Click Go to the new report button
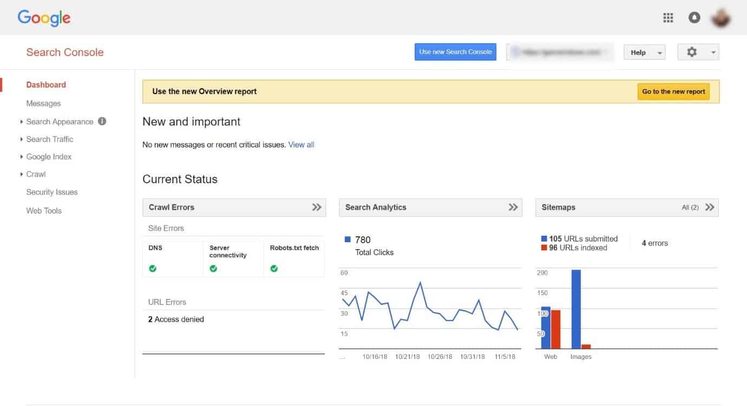This screenshot has height=406, width=747. [673, 91]
